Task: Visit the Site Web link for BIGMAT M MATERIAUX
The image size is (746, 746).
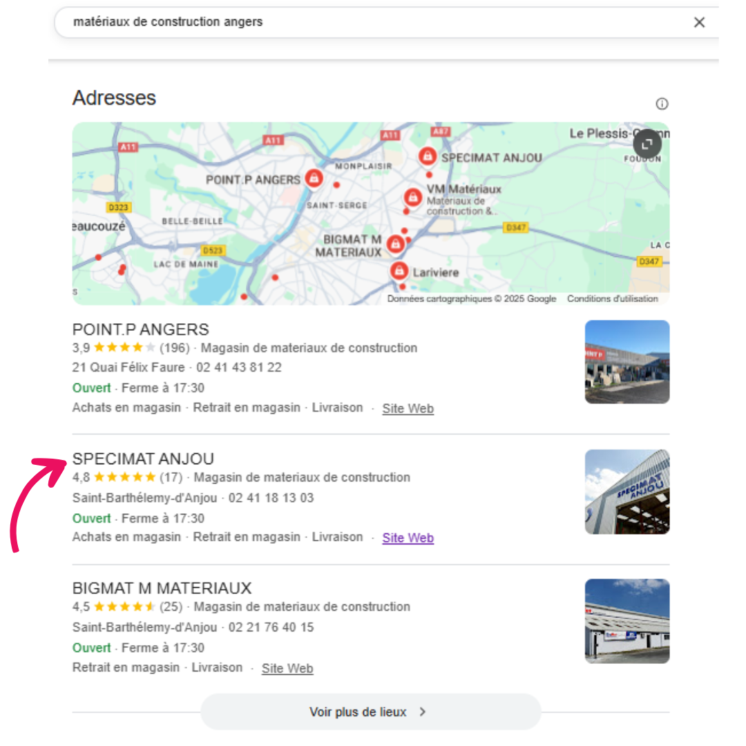Action: (x=287, y=668)
